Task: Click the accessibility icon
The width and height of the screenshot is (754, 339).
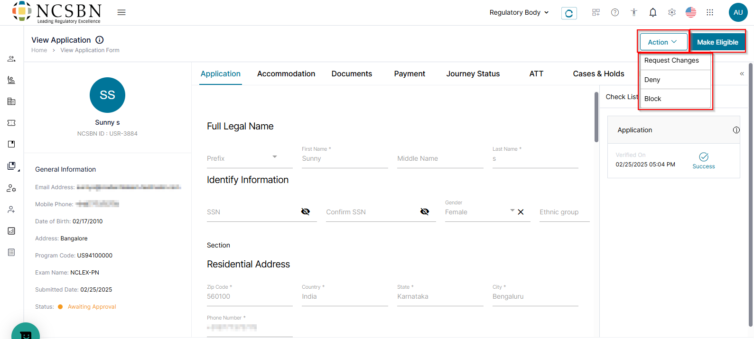Action: pos(634,13)
